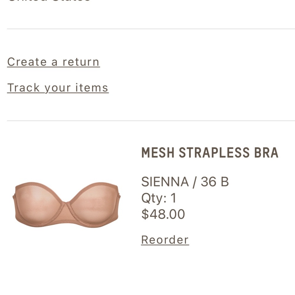Click the United States heading

click(x=49, y=1)
